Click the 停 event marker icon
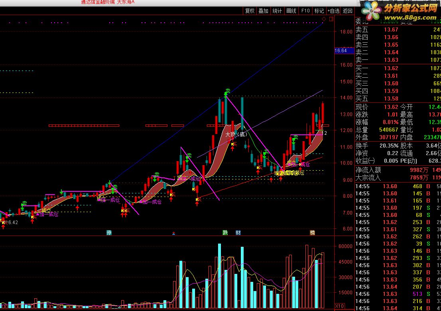 (x=109, y=232)
